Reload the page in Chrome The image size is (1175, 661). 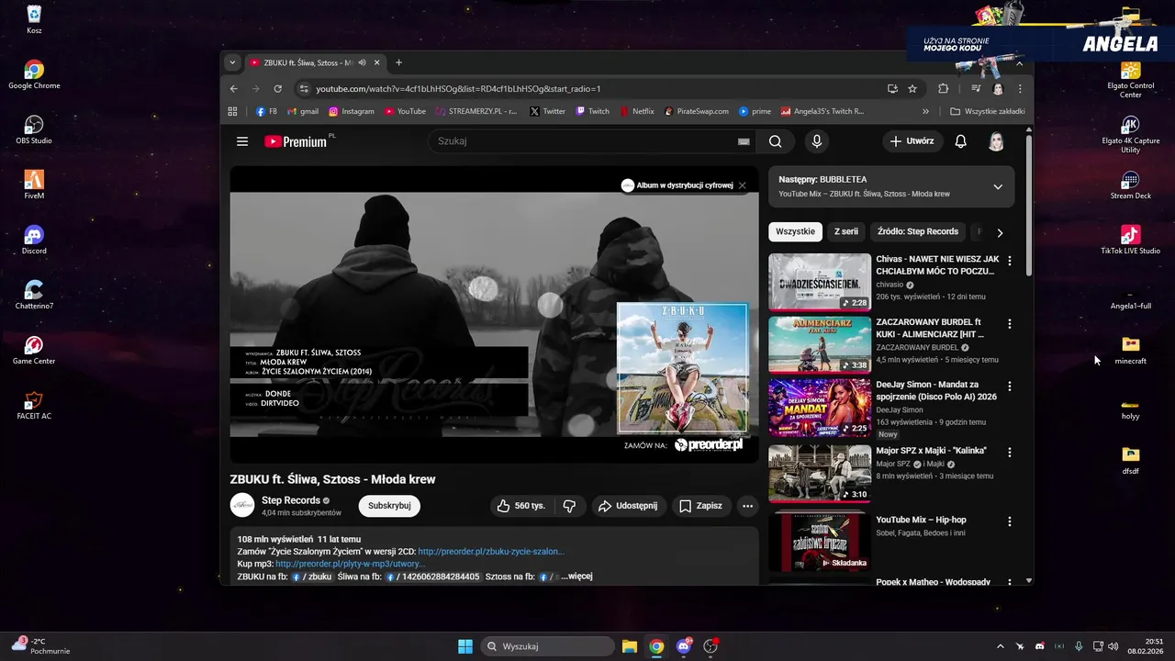(x=278, y=89)
